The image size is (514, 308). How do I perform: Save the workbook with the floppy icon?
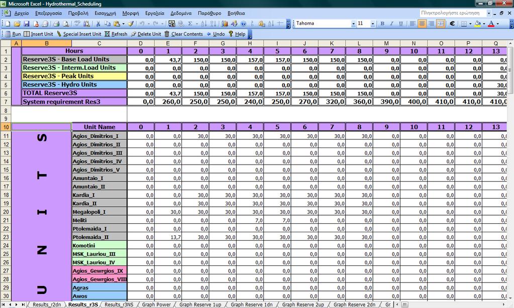pos(27,24)
